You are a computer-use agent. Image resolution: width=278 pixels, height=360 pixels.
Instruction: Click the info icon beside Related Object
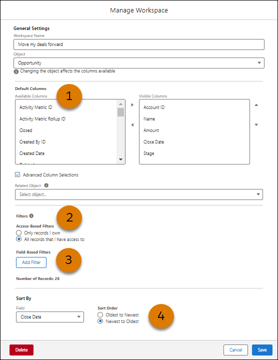coord(46,185)
